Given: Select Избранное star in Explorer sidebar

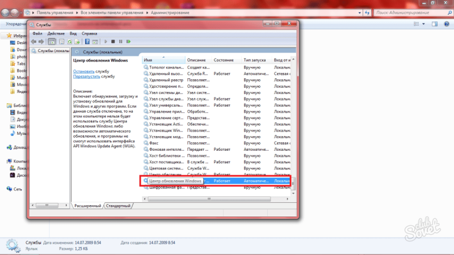Looking at the screenshot, I should (9, 36).
